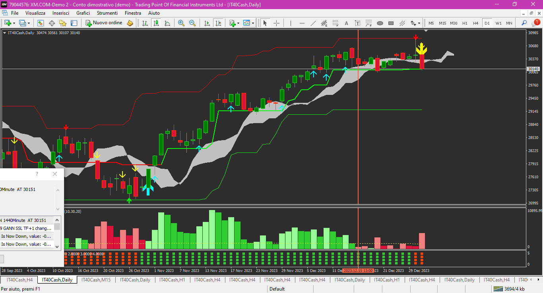Launch MetaEditor from the toolbar book icon
Image resolution: width=543 pixels, height=293 pixels.
point(130,23)
